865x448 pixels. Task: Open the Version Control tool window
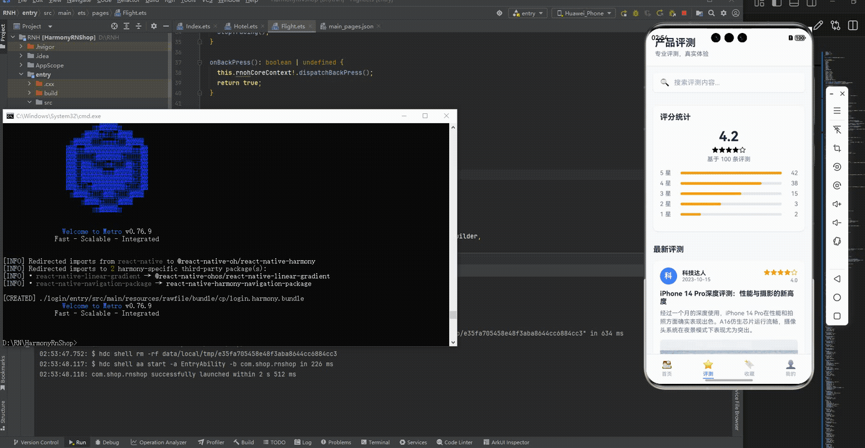click(35, 442)
